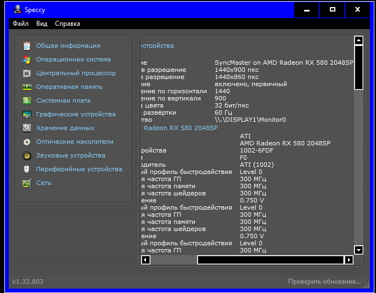Image resolution: width=376 pixels, height=293 pixels.
Task: Open the Оптические накопители disc icon
Action: [x=27, y=142]
